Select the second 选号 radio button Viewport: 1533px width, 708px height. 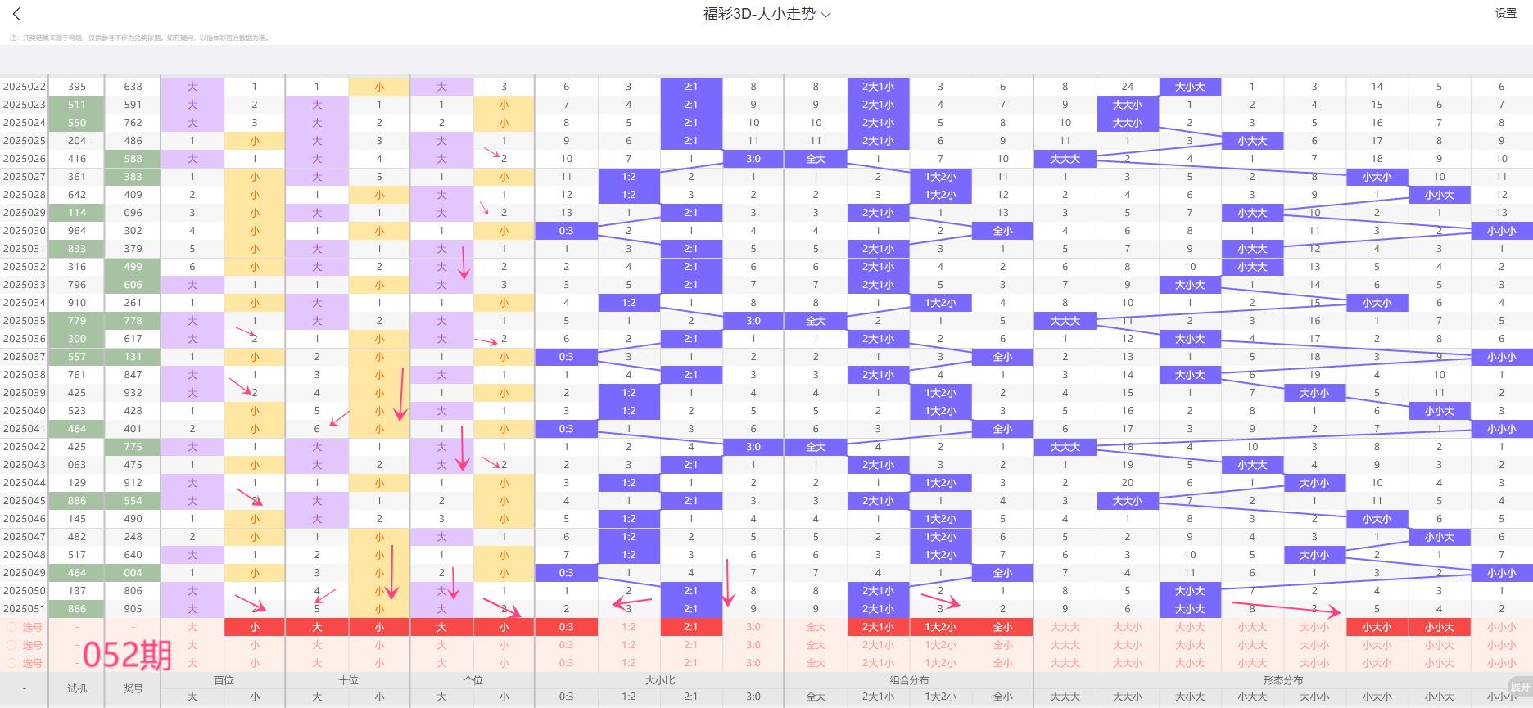point(12,645)
